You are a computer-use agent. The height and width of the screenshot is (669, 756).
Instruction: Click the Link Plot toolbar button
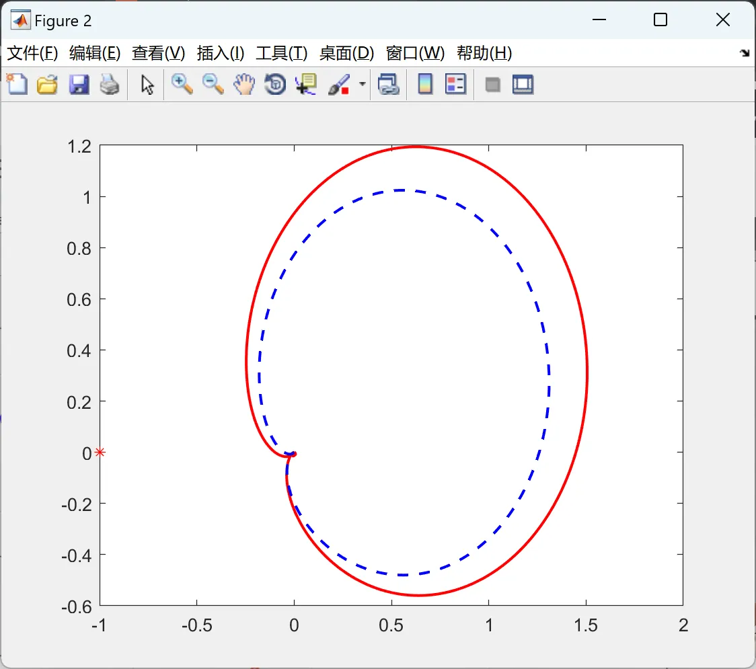coord(388,85)
